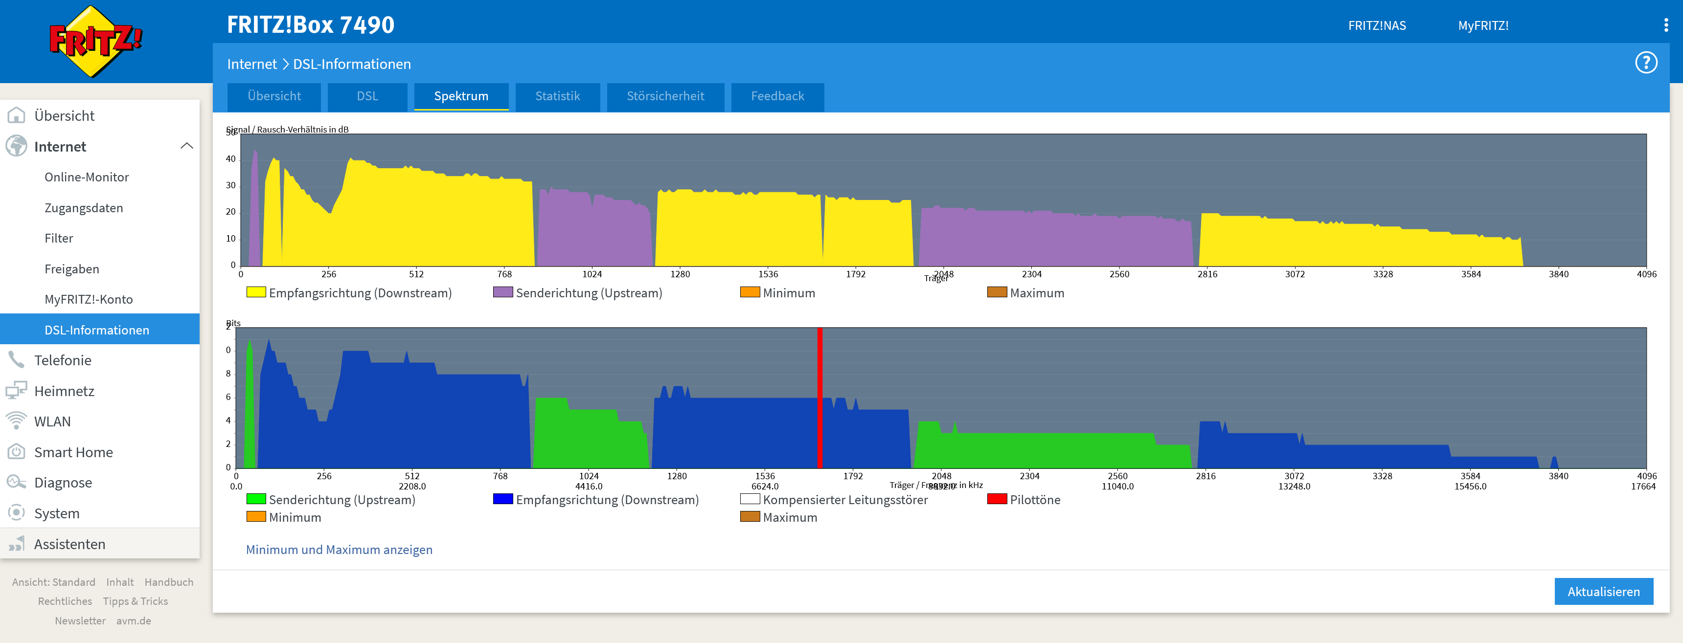The width and height of the screenshot is (1683, 643).
Task: Select the Spektrum tab
Action: point(461,97)
